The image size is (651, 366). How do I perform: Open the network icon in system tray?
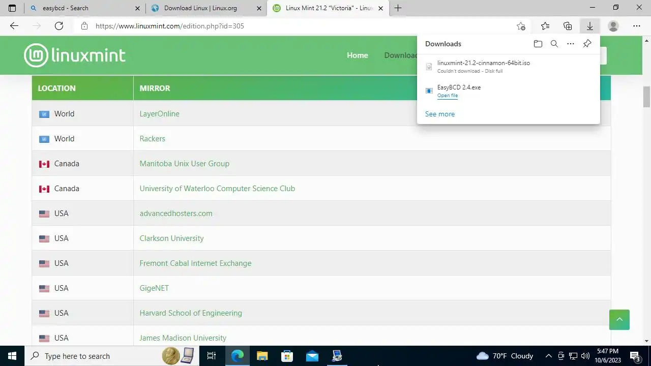(x=573, y=356)
